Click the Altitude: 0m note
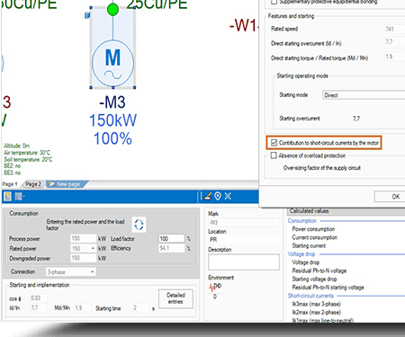 tap(16, 146)
